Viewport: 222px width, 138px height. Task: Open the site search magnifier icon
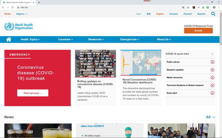coord(213,14)
